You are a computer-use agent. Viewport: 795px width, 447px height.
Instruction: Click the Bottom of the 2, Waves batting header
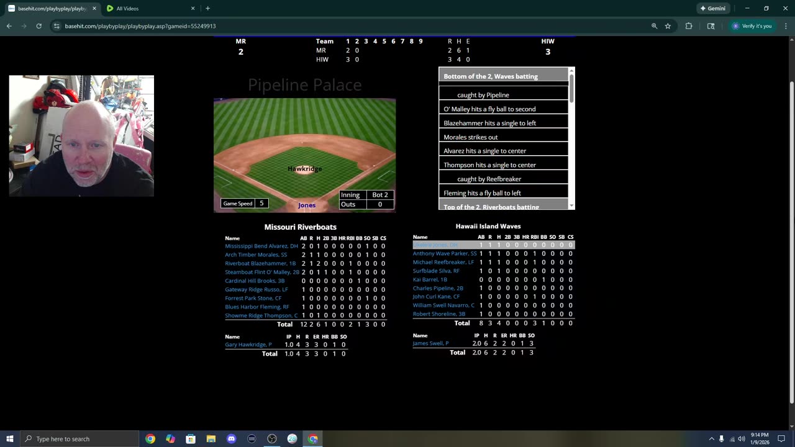click(x=503, y=76)
